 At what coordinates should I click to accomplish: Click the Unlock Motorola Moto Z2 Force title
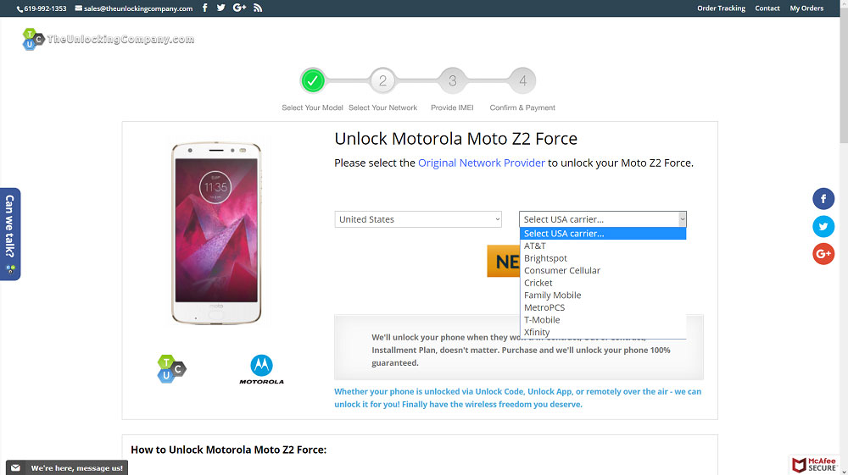coord(456,139)
